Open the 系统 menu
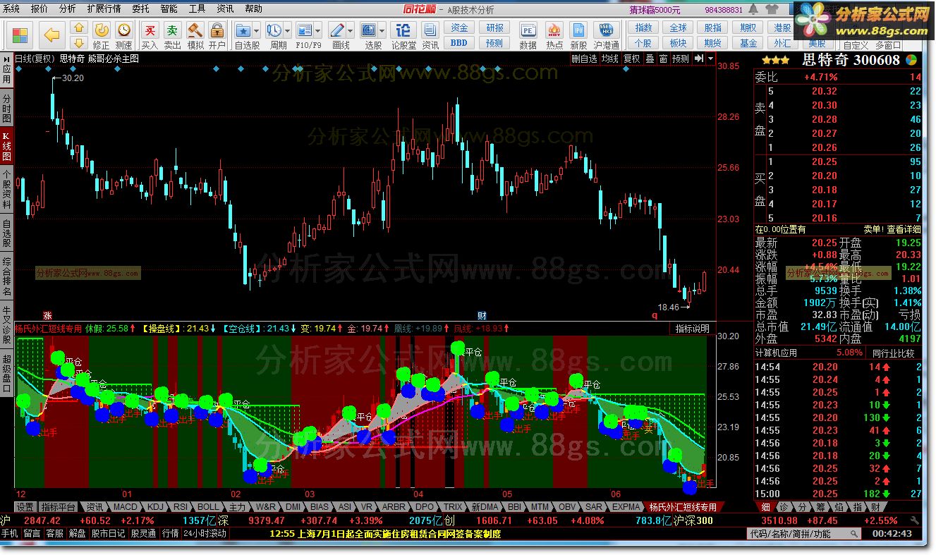 coord(11,9)
